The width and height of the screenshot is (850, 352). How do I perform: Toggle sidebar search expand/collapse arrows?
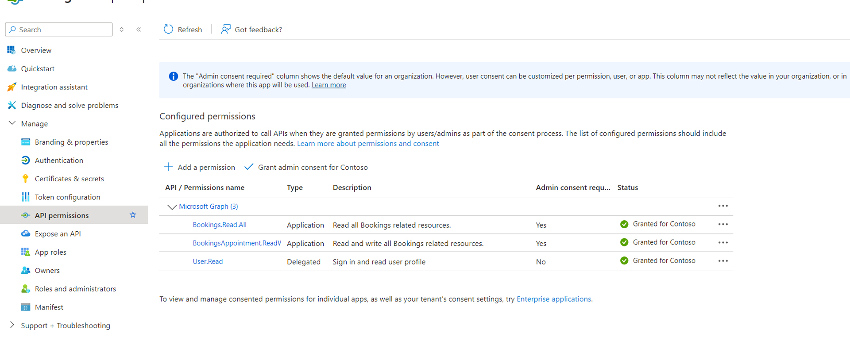(x=122, y=29)
